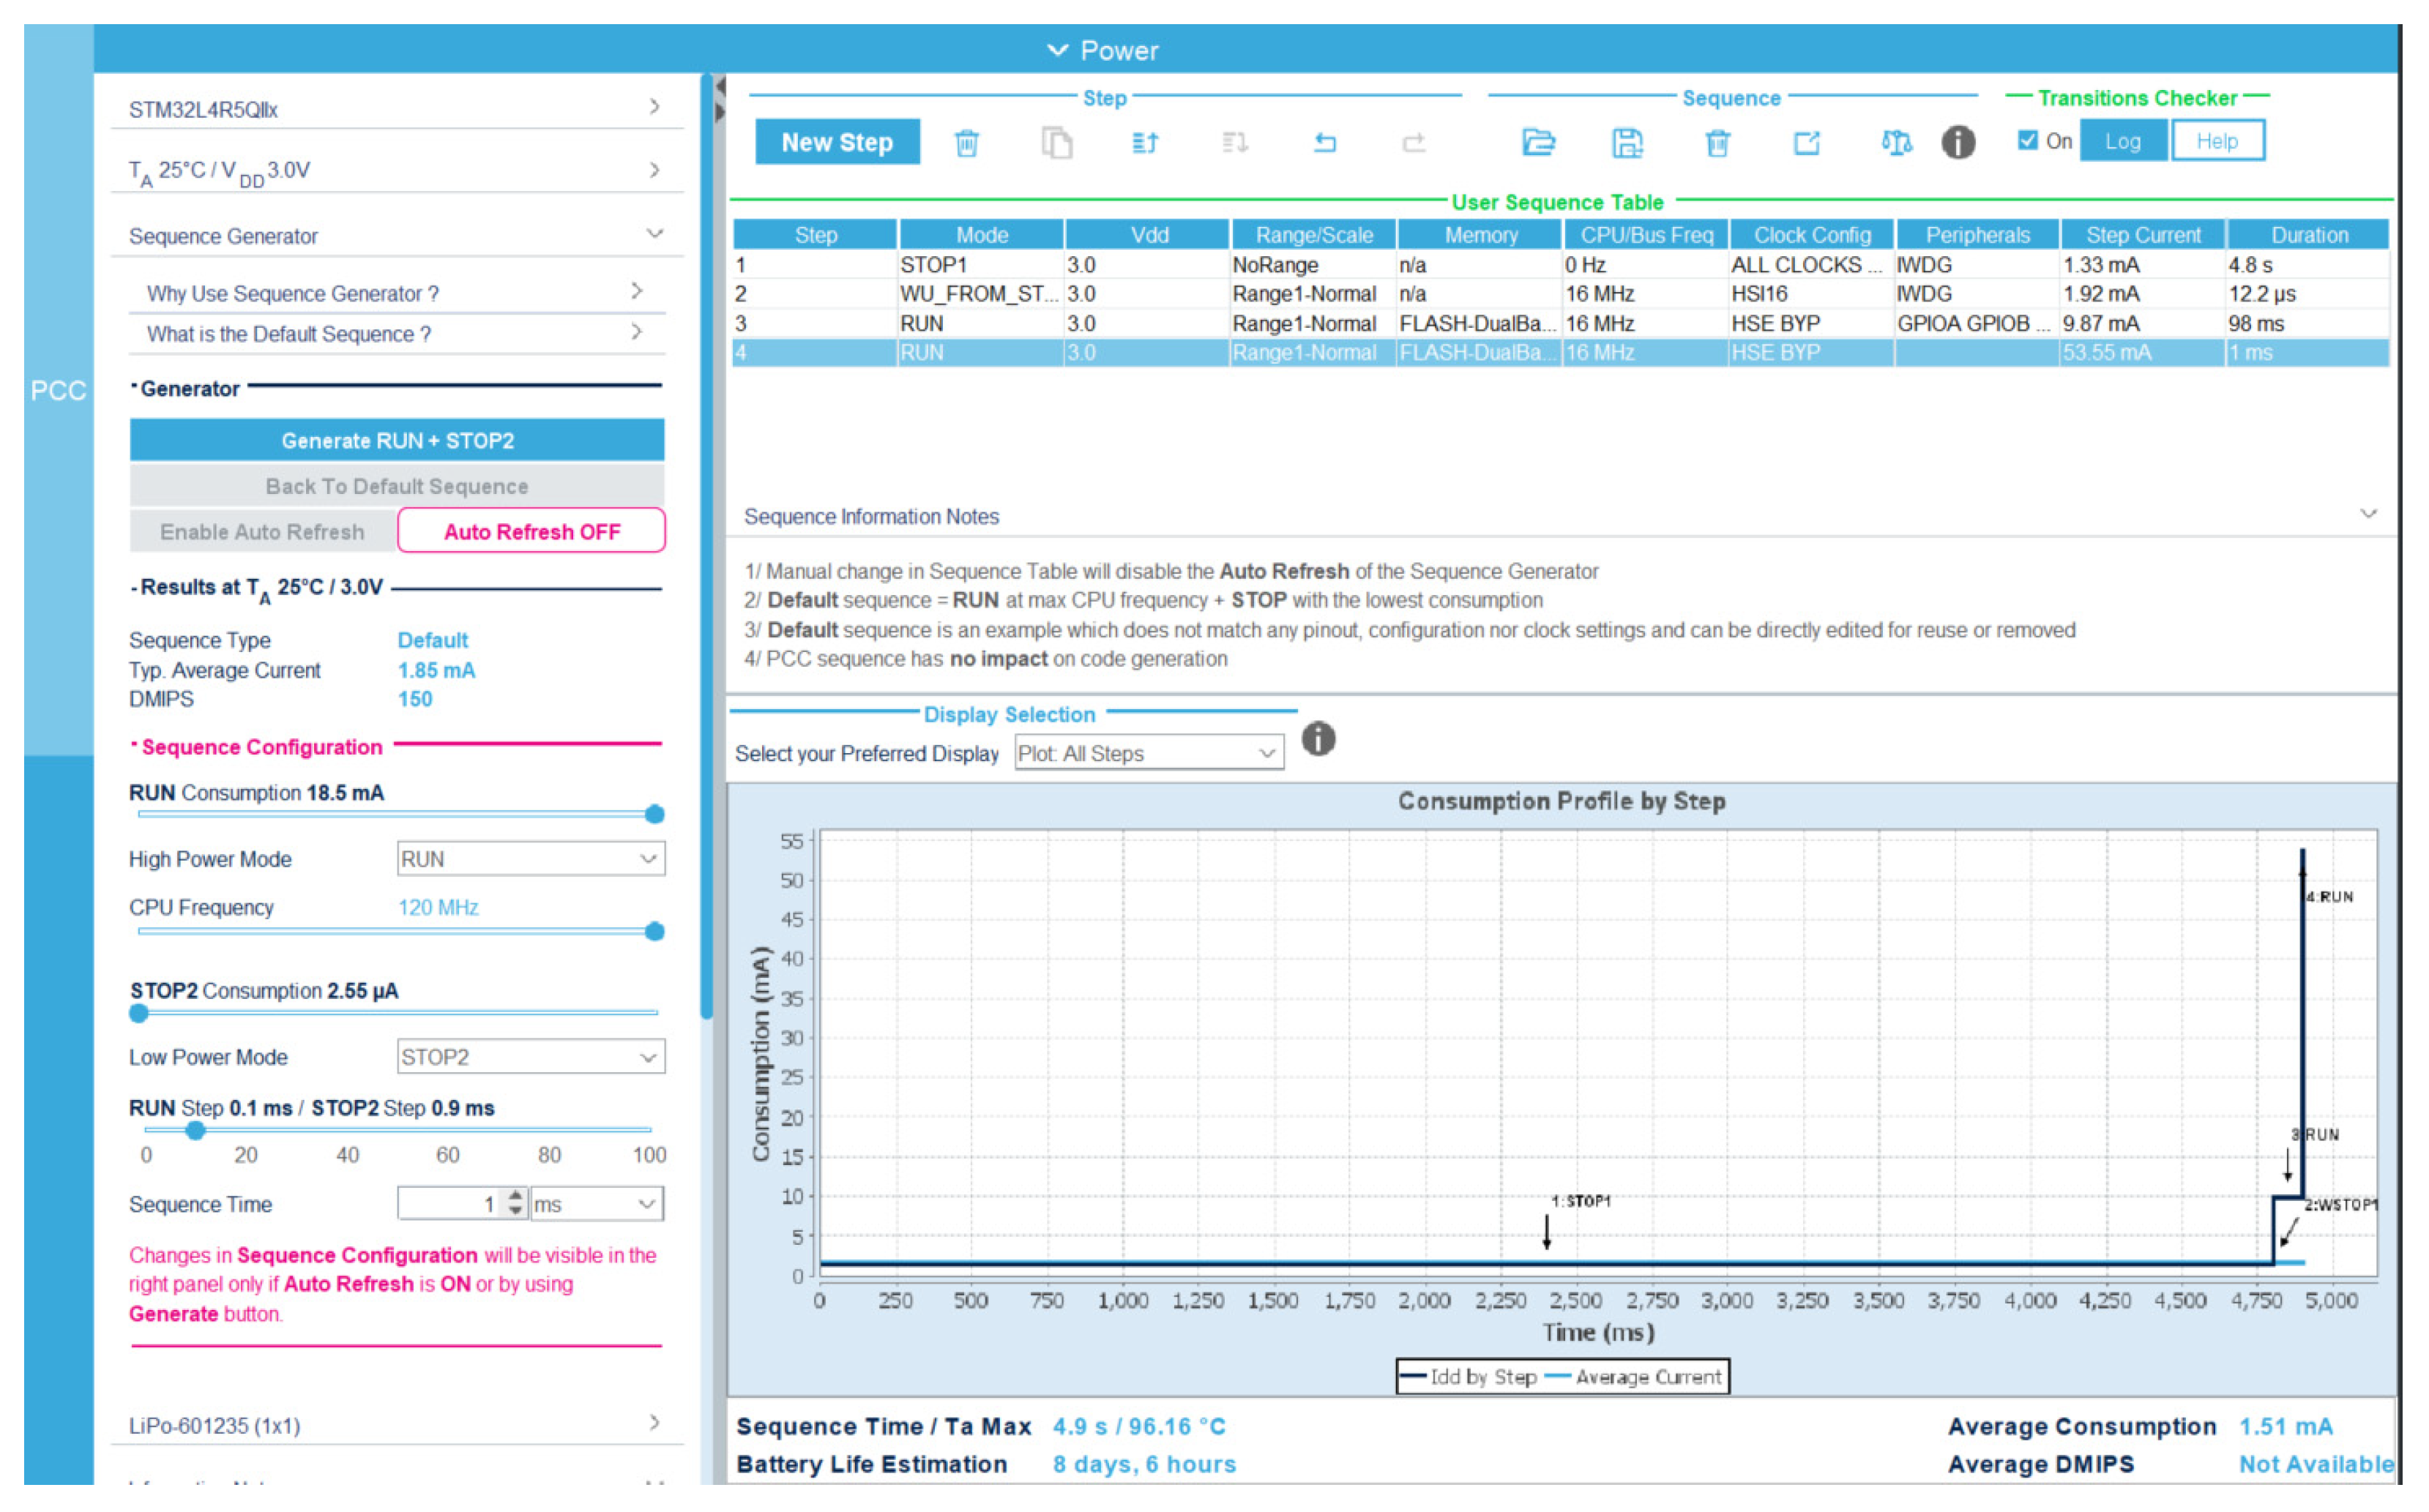This screenshot has width=2429, height=1512.
Task: Click the New Step button
Action: click(x=837, y=142)
